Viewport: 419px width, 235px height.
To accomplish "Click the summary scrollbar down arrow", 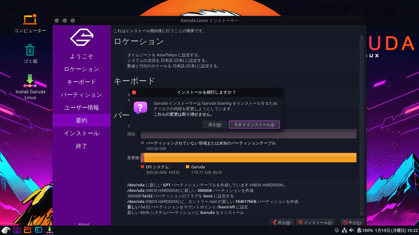I will 361,214.
